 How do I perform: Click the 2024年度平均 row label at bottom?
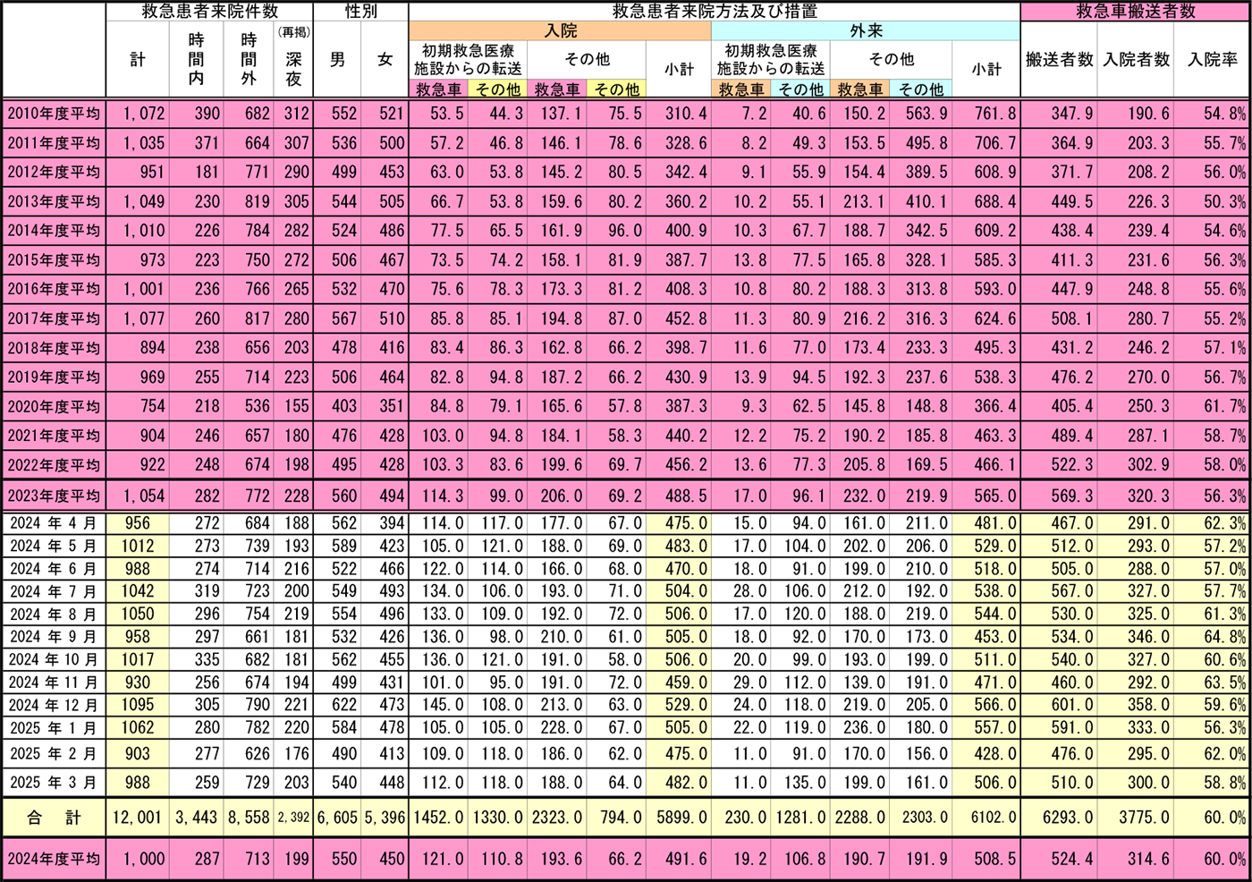(54, 859)
